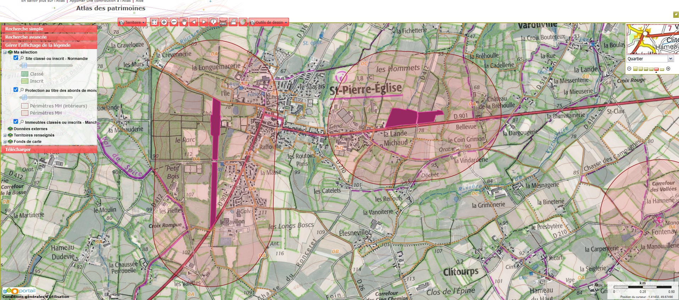Screen dimensions: 679x300
Task: Click the St-Pierre-Église town label on map
Action: coord(366,89)
